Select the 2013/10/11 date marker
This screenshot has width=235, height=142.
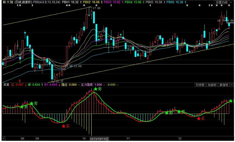tap(99, 139)
